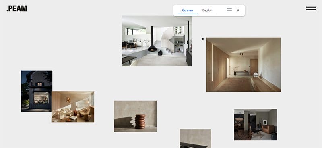Go to .PEAM logo home link
This screenshot has width=322, height=148.
[17, 8]
